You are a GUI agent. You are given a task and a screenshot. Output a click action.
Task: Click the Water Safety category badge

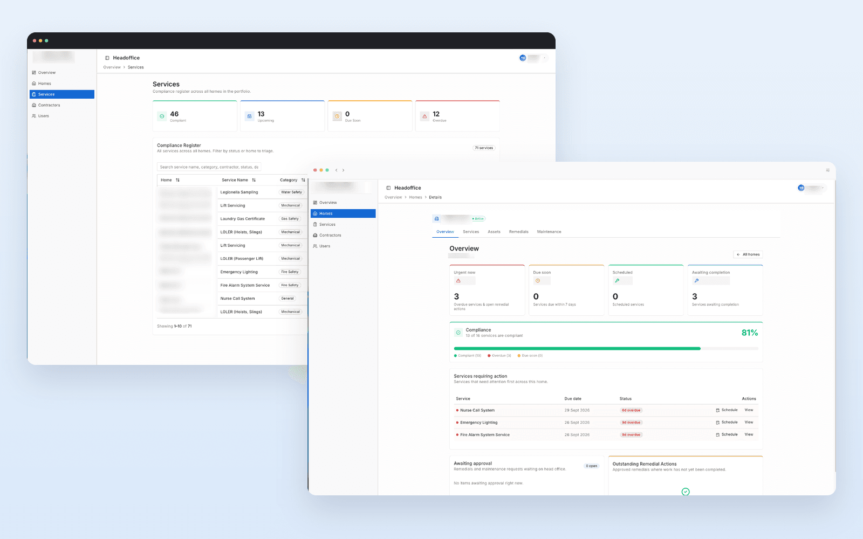tap(291, 192)
